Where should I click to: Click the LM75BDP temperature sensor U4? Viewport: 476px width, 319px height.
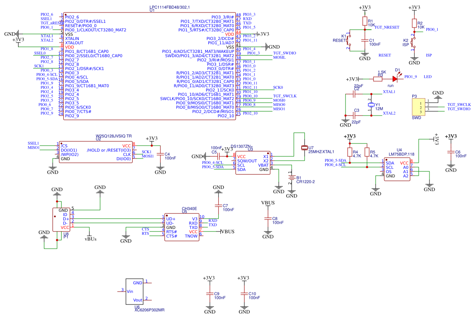pyautogui.click(x=397, y=169)
